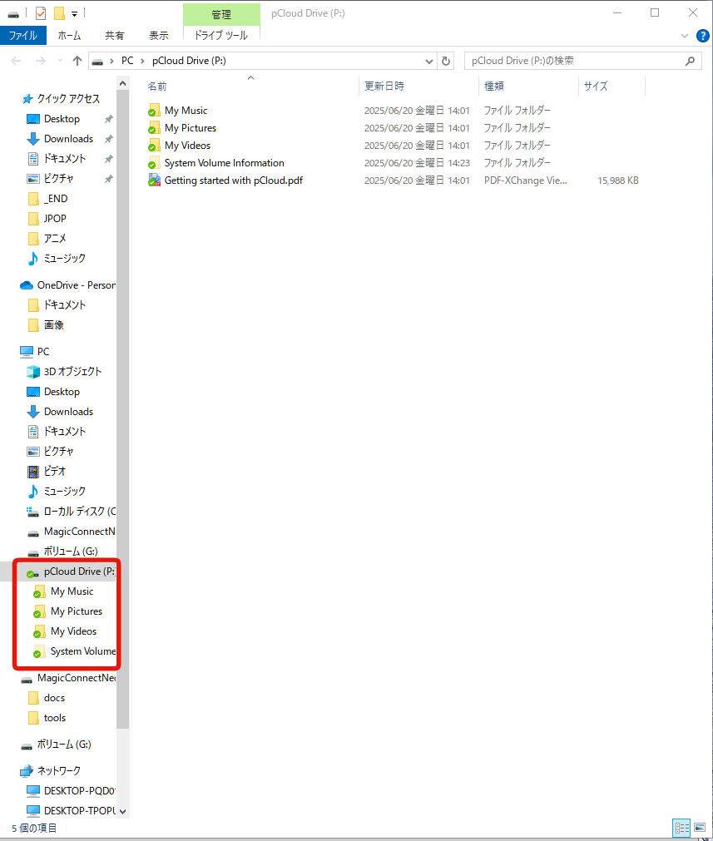Screen dimensions: 713x841
Task: Open the address bar history dropdown
Action: (x=429, y=62)
